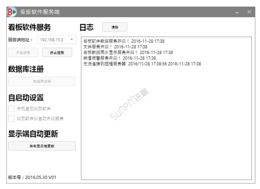
Task: Minimize the 看板软件服务端 window
Action: coord(237,12)
